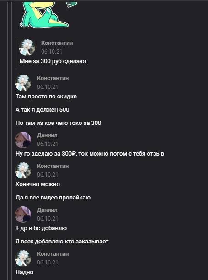
Task: Open Константин's name in quoted reply block
Action: (x=57, y=43)
